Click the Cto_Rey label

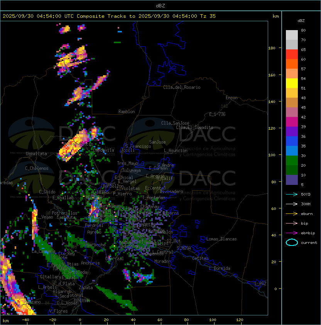(x=66, y=253)
